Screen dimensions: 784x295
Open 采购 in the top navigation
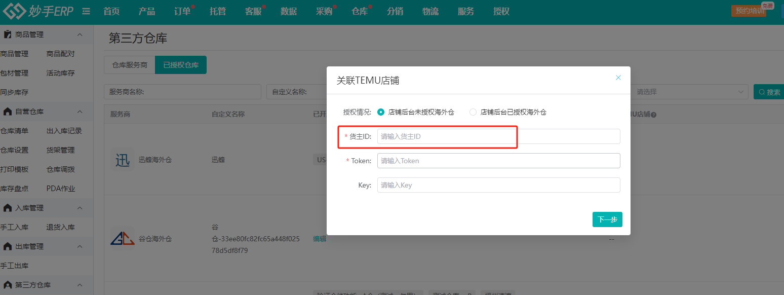click(324, 11)
